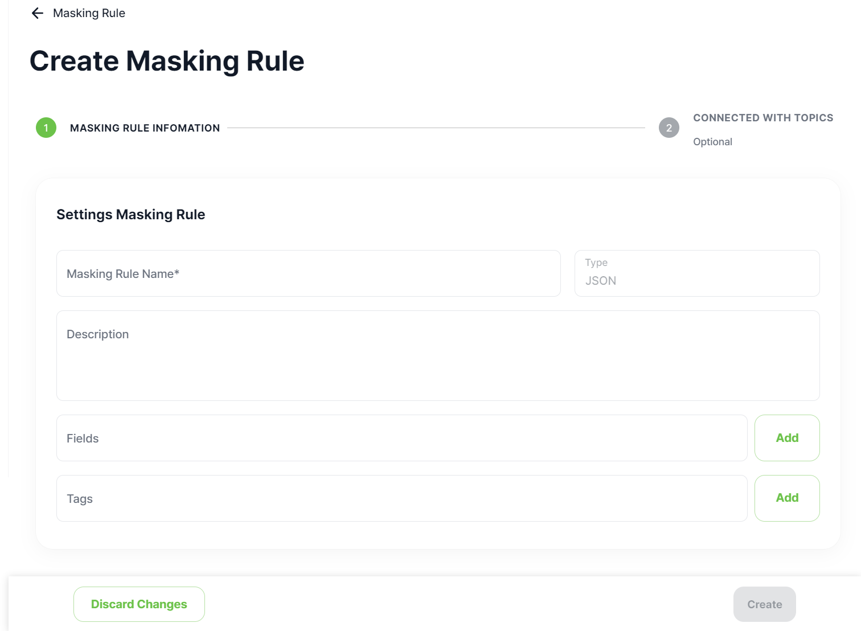Click Add next to Fields

[787, 438]
